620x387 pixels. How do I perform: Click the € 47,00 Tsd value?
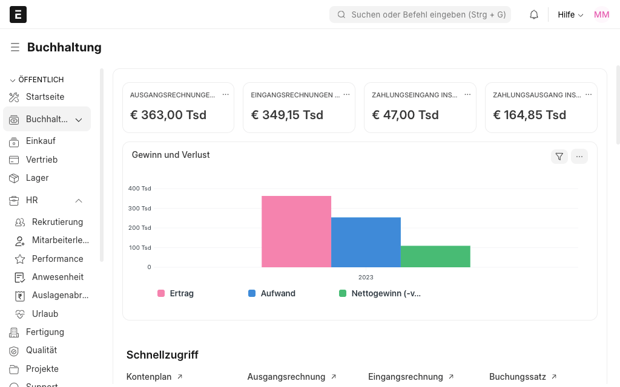405,115
